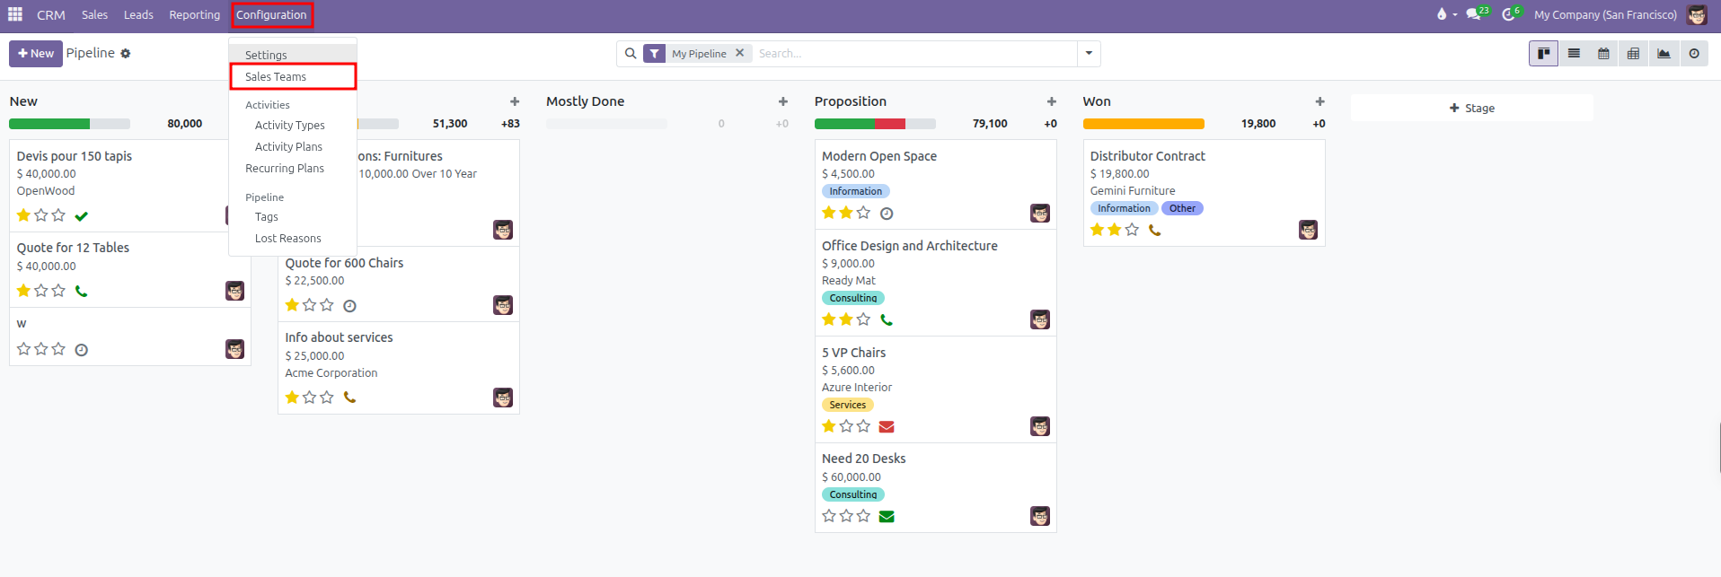The width and height of the screenshot is (1721, 577).
Task: Set second priority star on 5 VP Chairs
Action: 846,425
